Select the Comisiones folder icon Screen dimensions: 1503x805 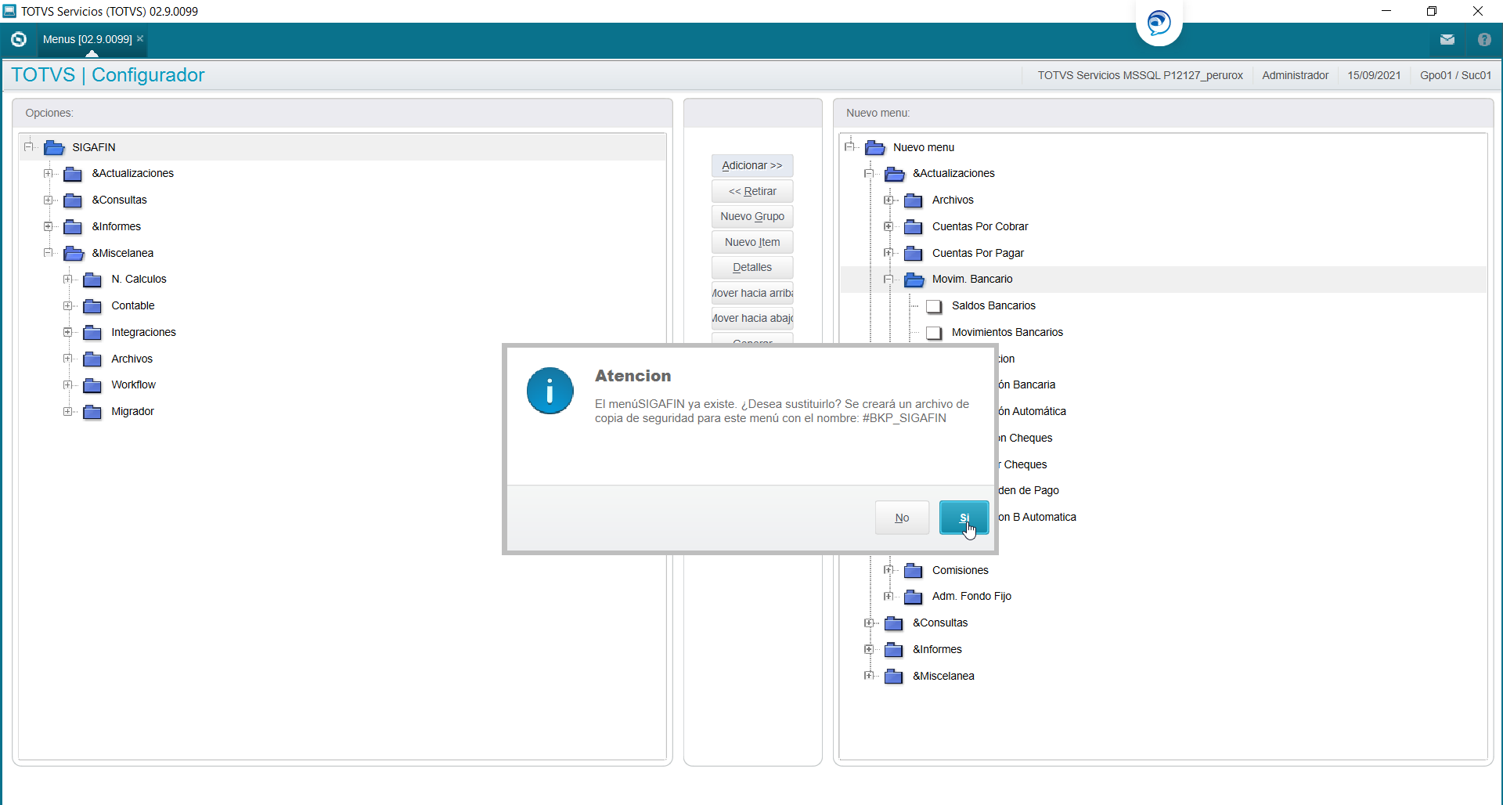click(x=913, y=571)
